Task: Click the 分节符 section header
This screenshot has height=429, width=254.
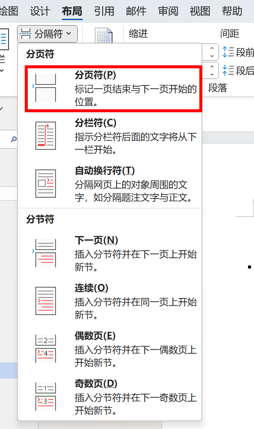Action: click(x=40, y=219)
